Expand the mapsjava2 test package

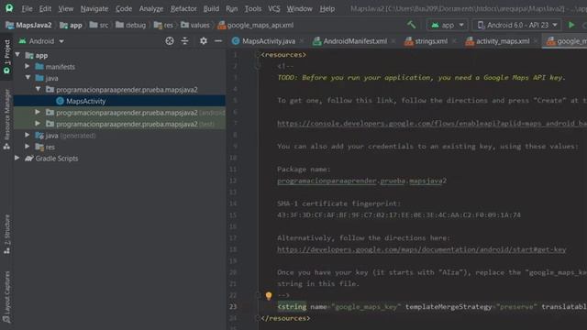click(x=38, y=124)
